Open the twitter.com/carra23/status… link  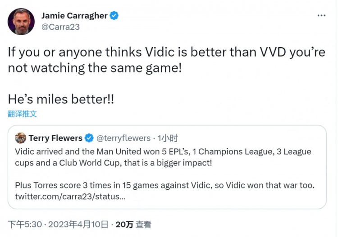coord(70,197)
